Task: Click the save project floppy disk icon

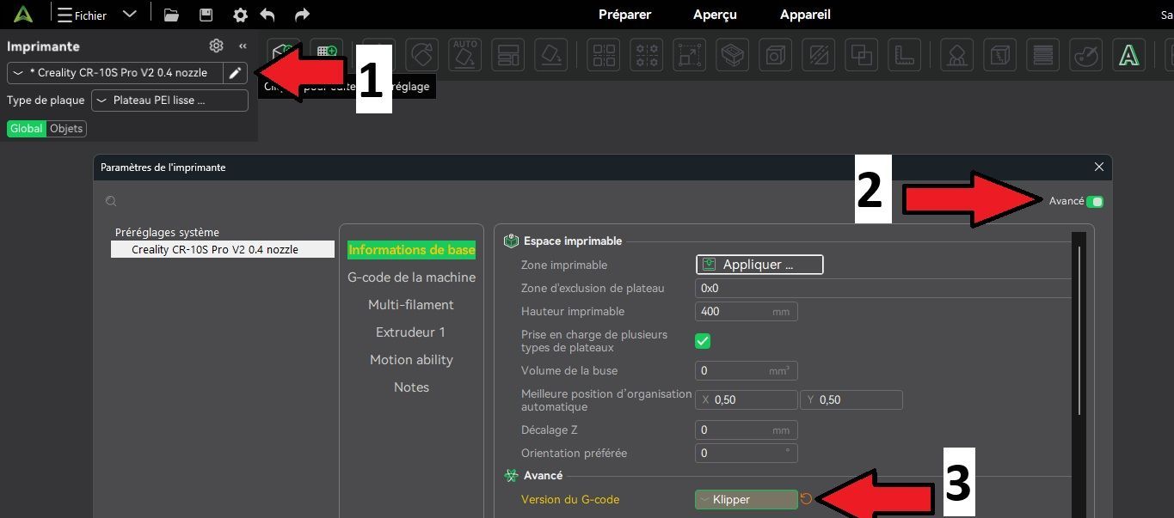Action: [x=206, y=15]
